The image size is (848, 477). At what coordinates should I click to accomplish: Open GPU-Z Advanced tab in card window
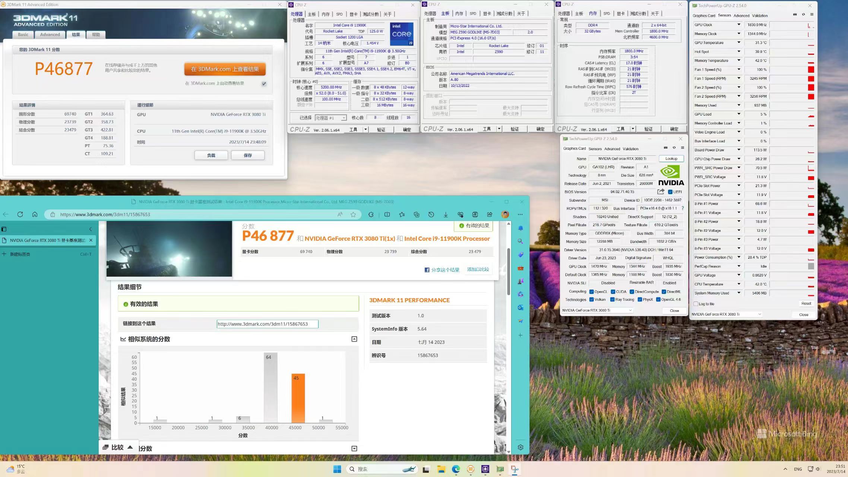tap(612, 149)
